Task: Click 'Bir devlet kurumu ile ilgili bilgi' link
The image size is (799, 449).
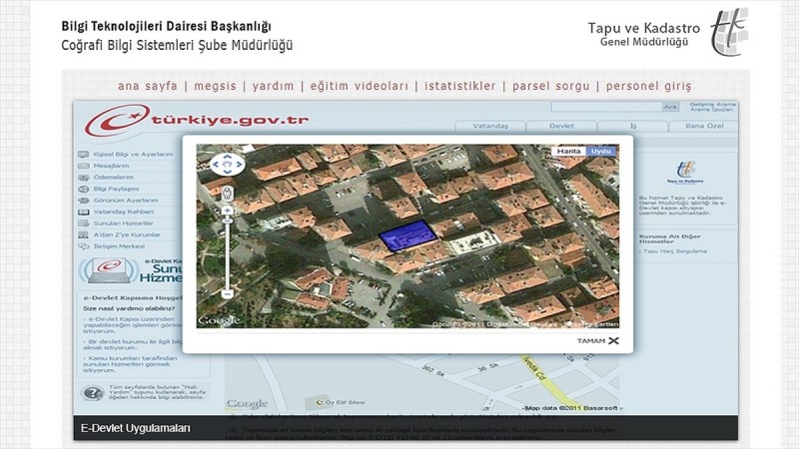Action: coord(135,344)
